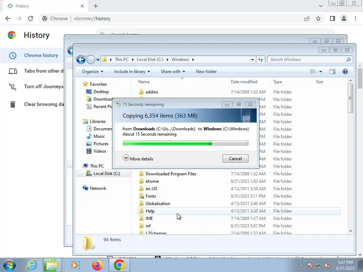Screen dimensions: 363x272
Task: Select Downloaded Program Files folder
Action: [171, 174]
